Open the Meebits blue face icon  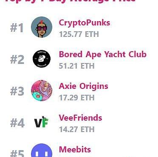(42, 150)
